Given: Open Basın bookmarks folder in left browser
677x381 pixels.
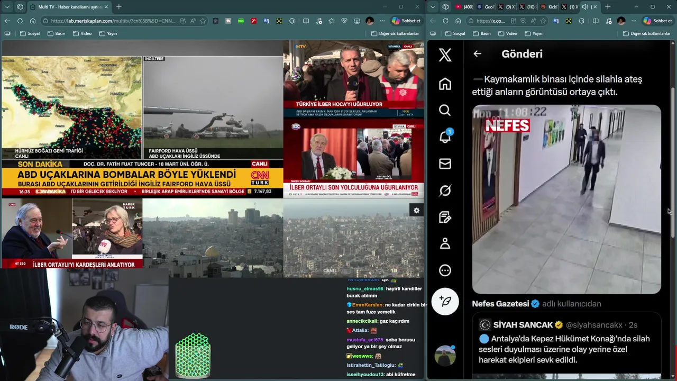Looking at the screenshot, I should coord(56,33).
